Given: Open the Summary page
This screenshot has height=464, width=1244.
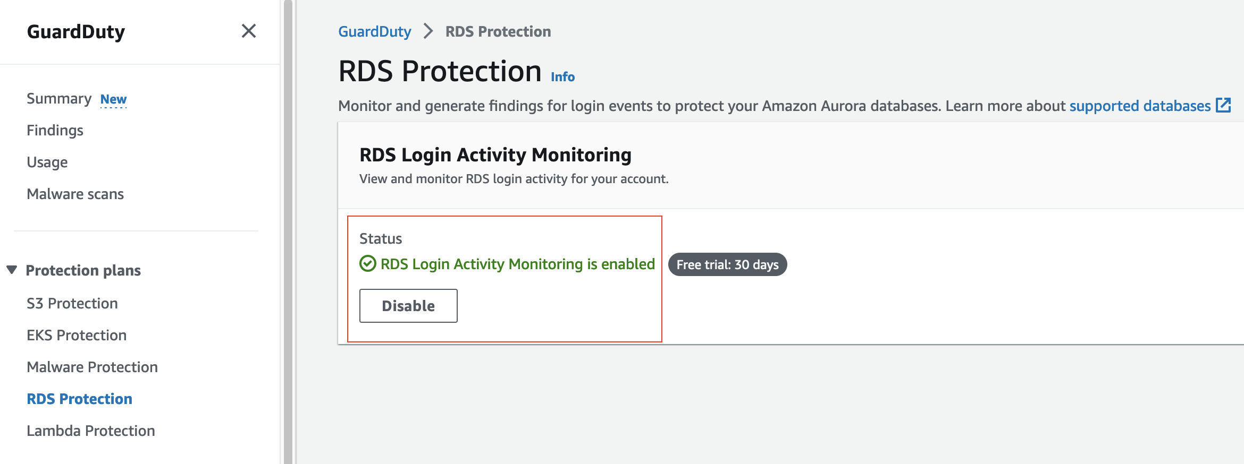Looking at the screenshot, I should coord(59,99).
